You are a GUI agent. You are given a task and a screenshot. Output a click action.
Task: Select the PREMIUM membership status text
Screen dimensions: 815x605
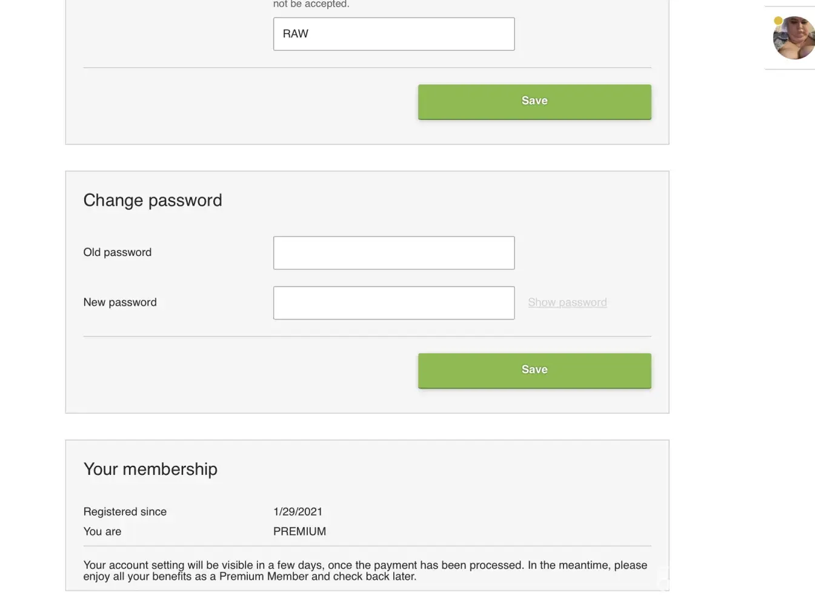click(299, 532)
